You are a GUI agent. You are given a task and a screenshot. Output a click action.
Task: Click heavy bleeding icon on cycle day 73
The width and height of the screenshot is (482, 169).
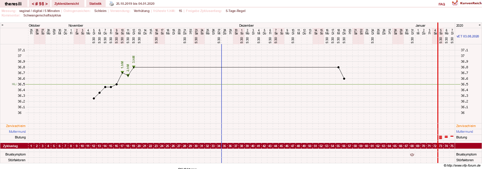[x=440, y=137]
